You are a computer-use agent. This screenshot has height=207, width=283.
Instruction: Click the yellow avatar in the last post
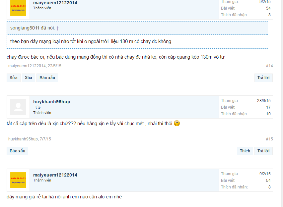click(x=18, y=180)
